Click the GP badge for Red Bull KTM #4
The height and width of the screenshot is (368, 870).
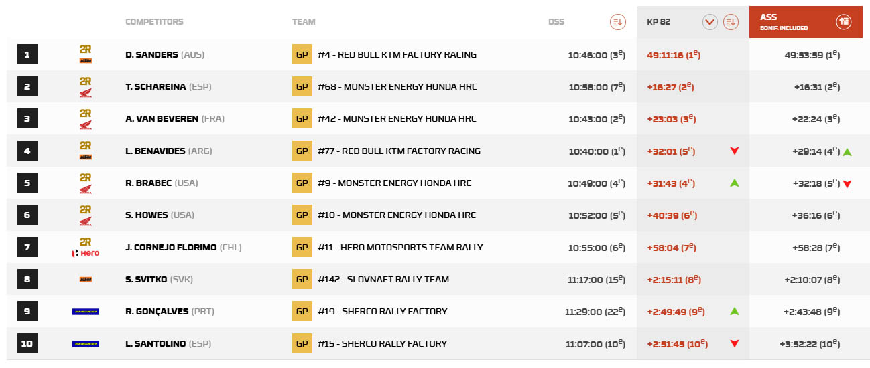click(302, 55)
